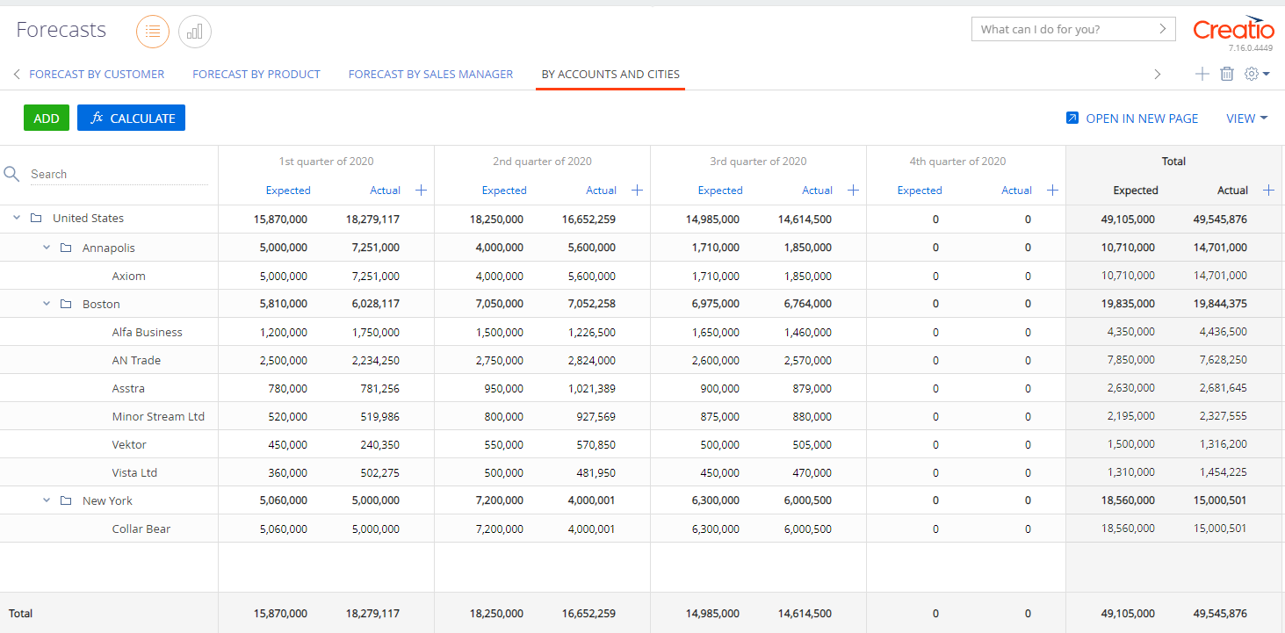Screen dimensions: 1285x633
Task: Click the Boston folder icon
Action: tap(66, 304)
